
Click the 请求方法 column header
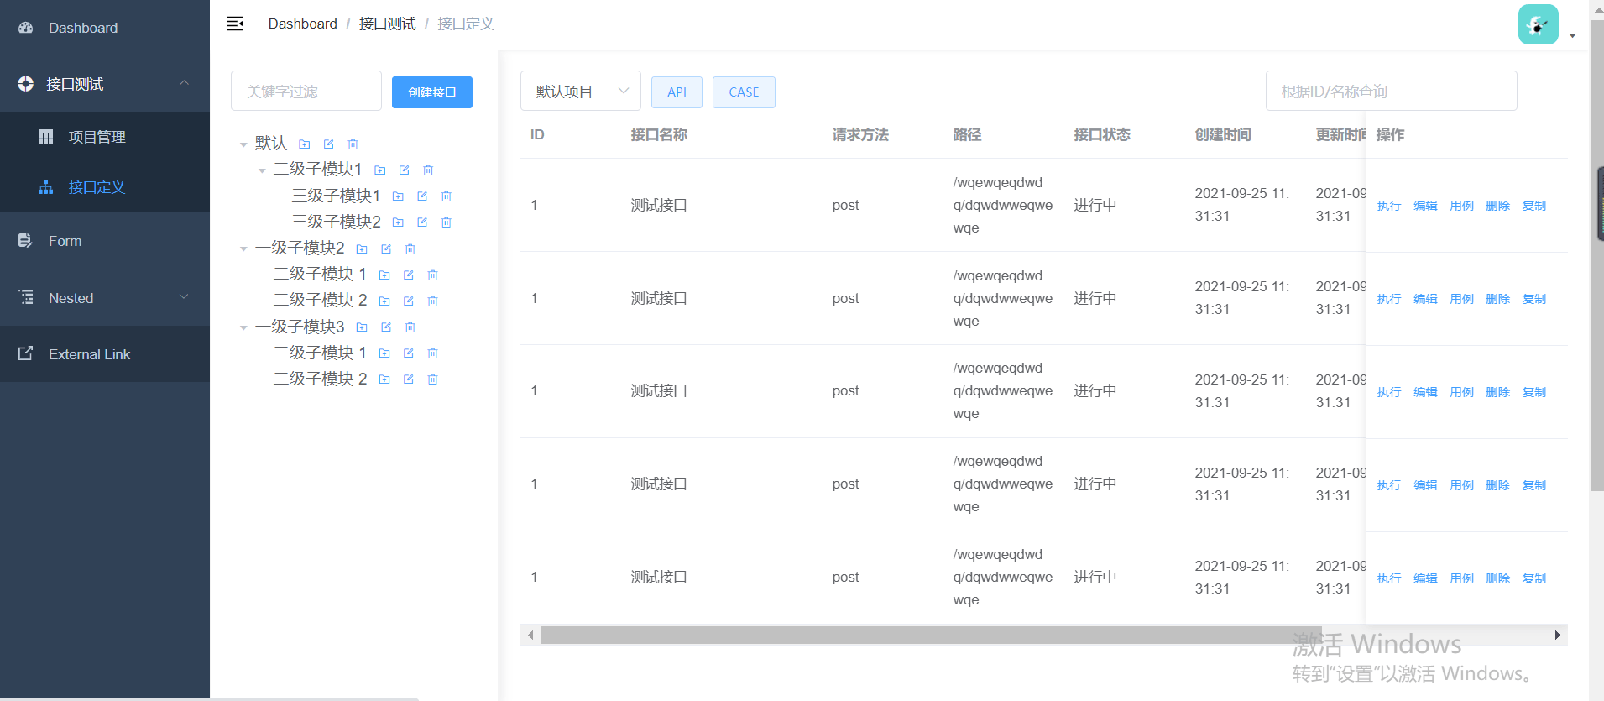[x=860, y=134]
